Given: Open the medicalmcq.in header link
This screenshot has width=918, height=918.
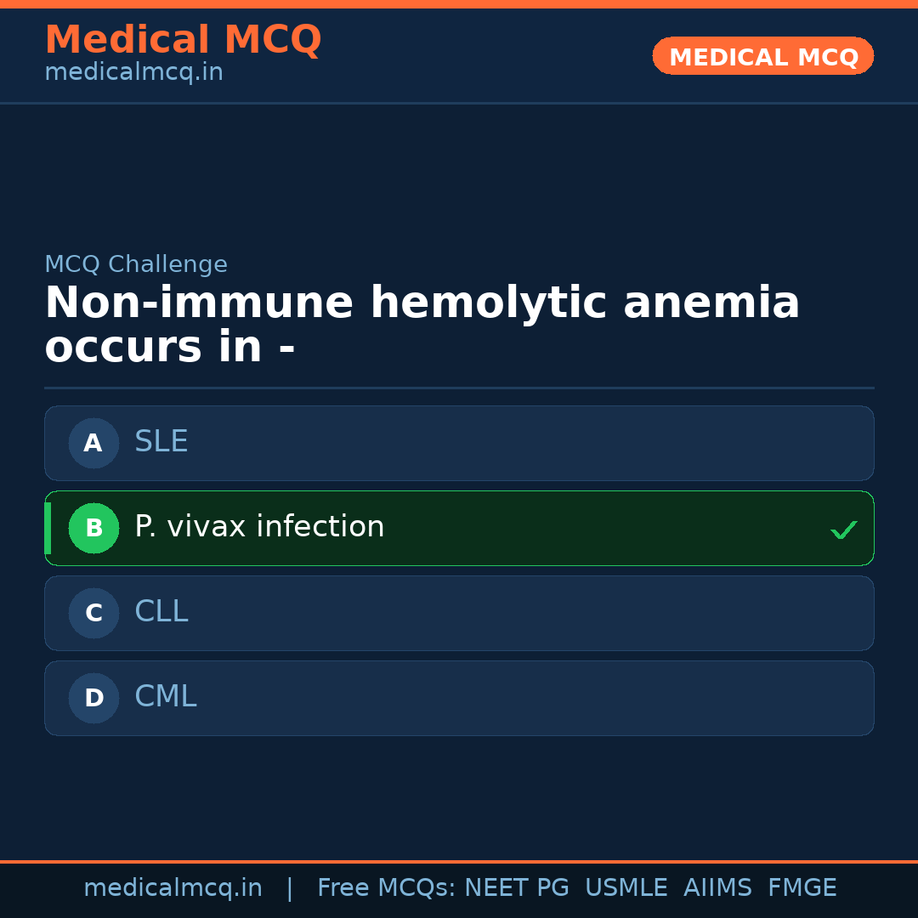Looking at the screenshot, I should [133, 72].
